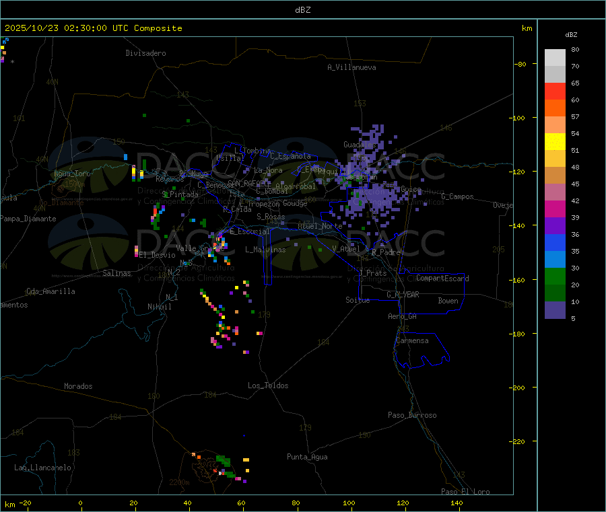Select the A_Villanueva label on the map
The width and height of the screenshot is (606, 512).
point(351,67)
